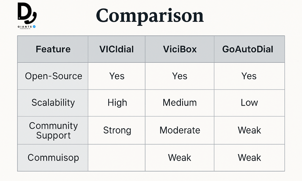
Task: Click the 'Powered by AI' text under logo
Action: 25,28
